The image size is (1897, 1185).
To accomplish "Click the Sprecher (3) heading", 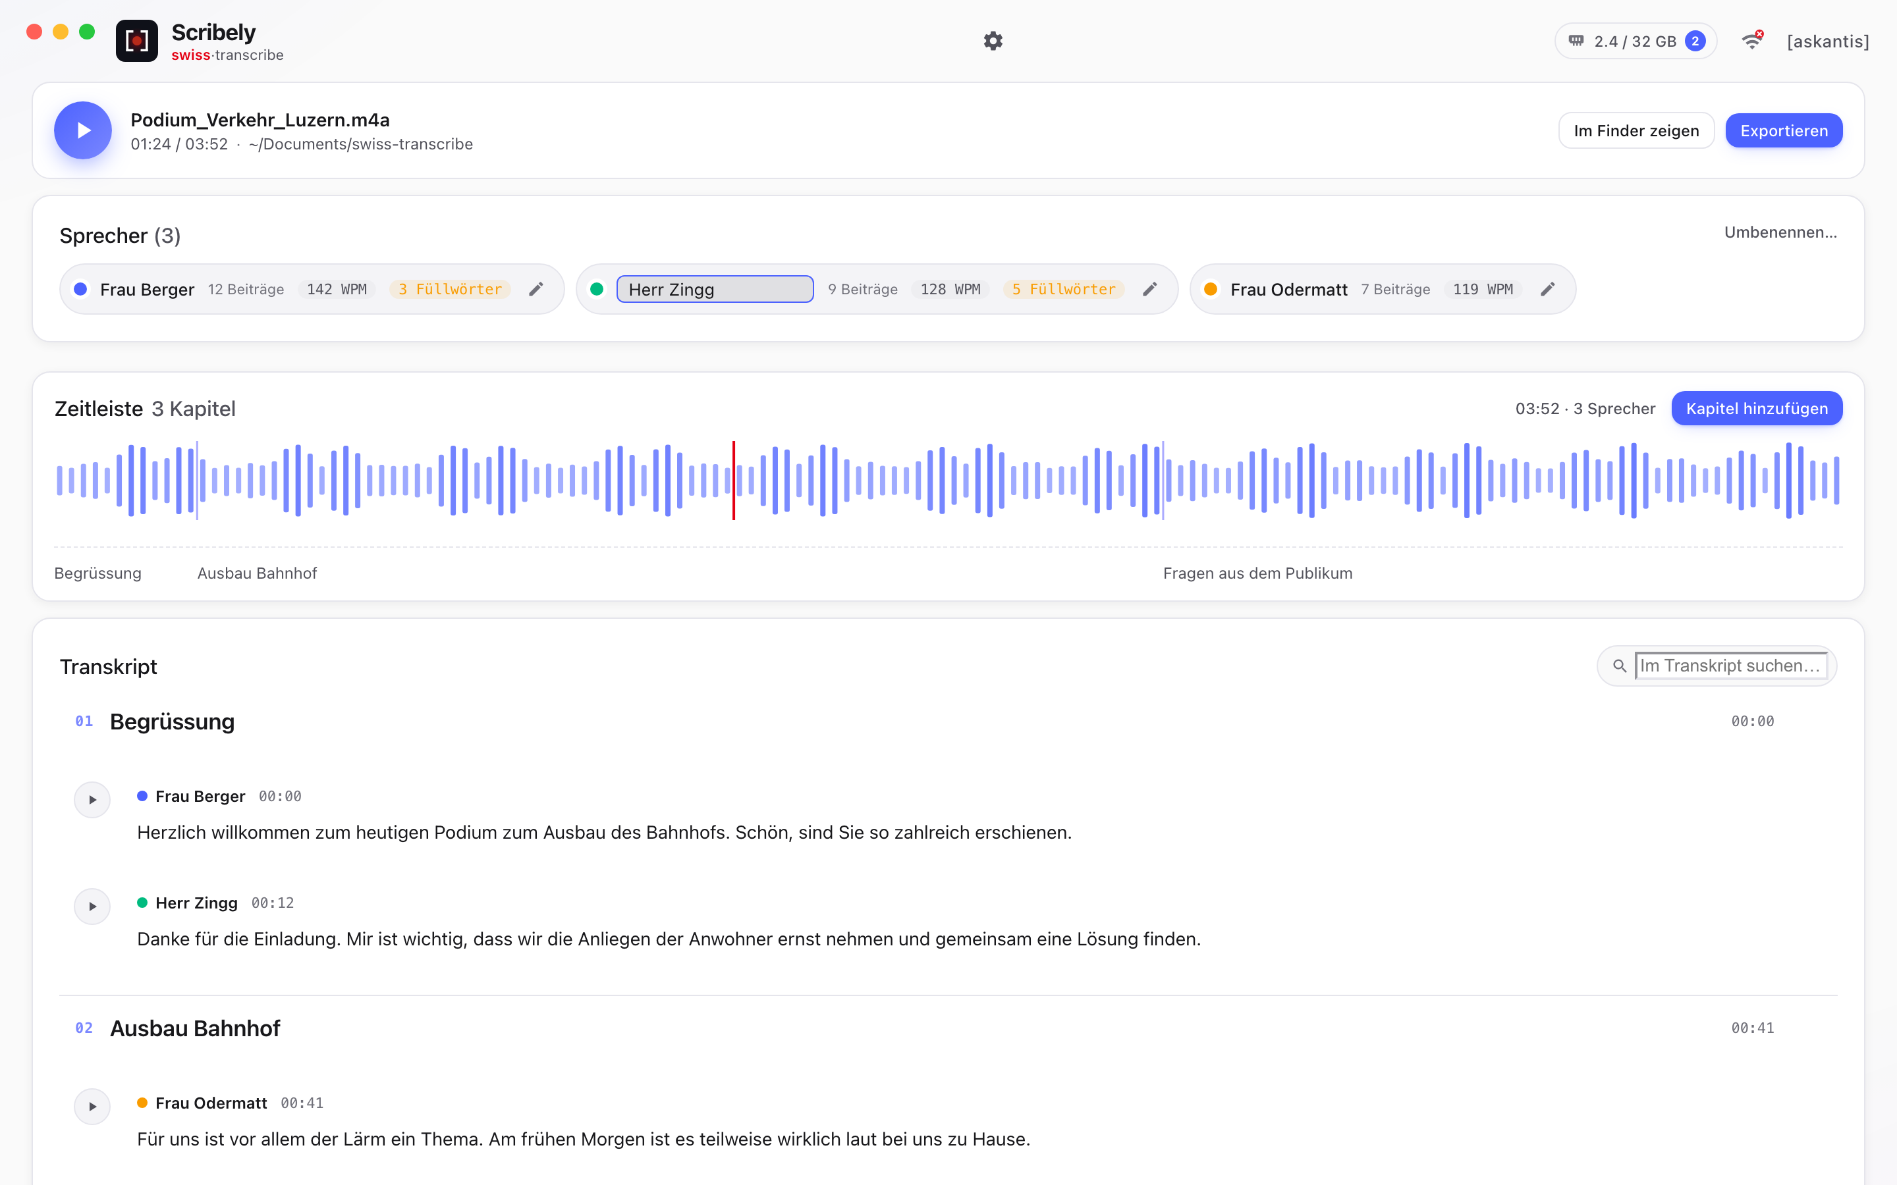I will [x=120, y=235].
